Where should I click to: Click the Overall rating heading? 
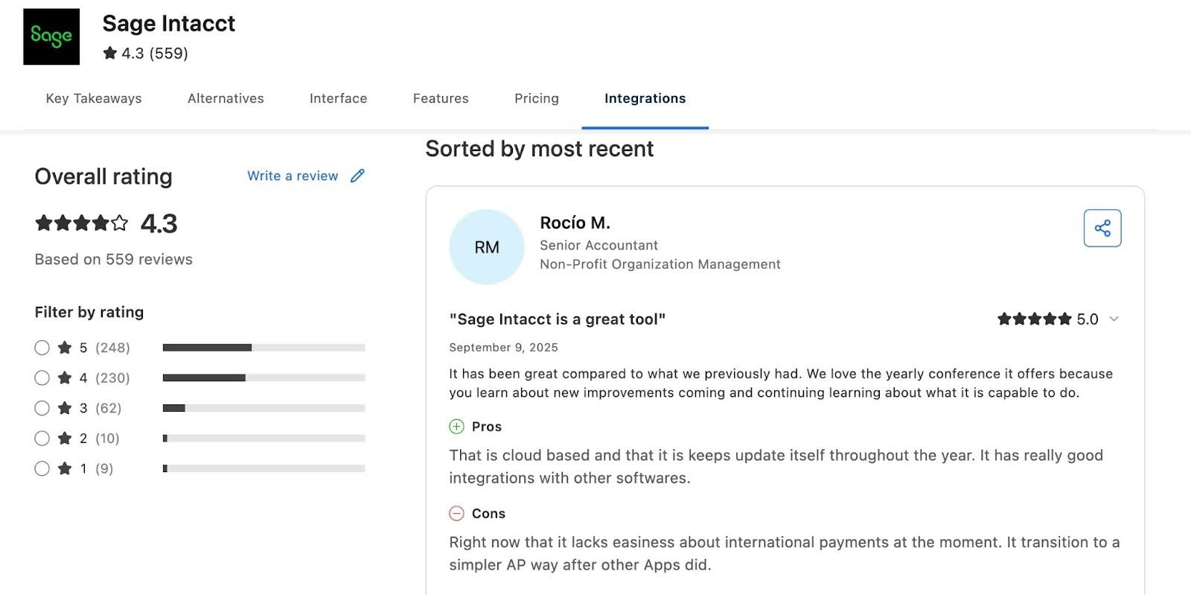103,176
